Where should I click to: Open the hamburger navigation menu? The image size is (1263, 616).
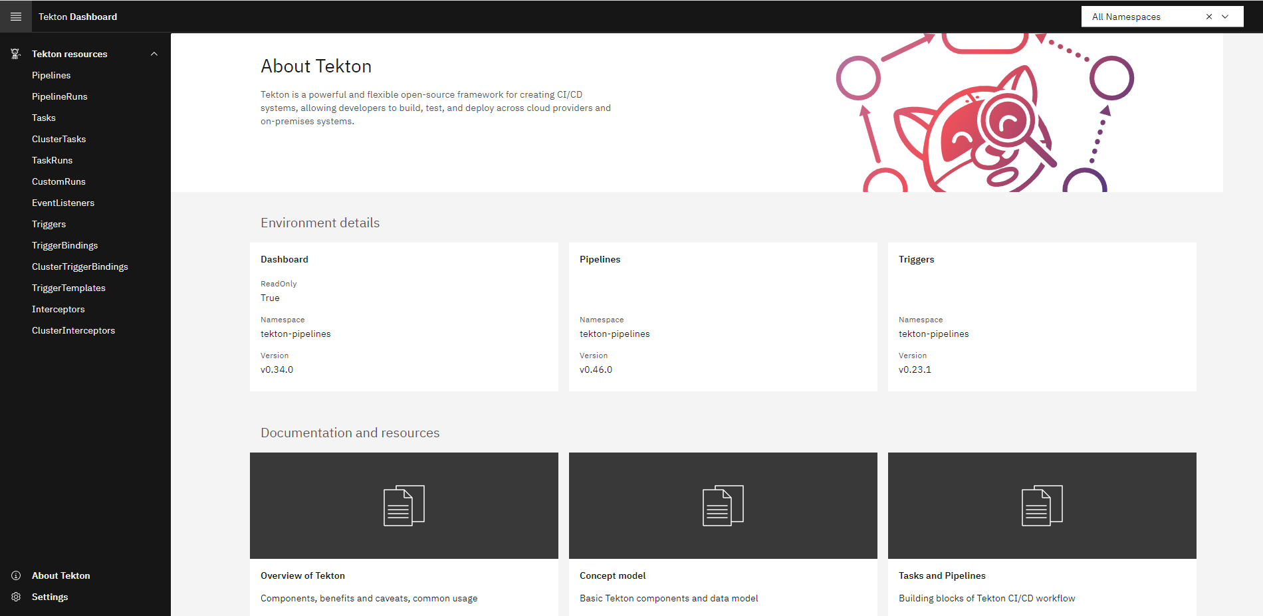(x=15, y=16)
